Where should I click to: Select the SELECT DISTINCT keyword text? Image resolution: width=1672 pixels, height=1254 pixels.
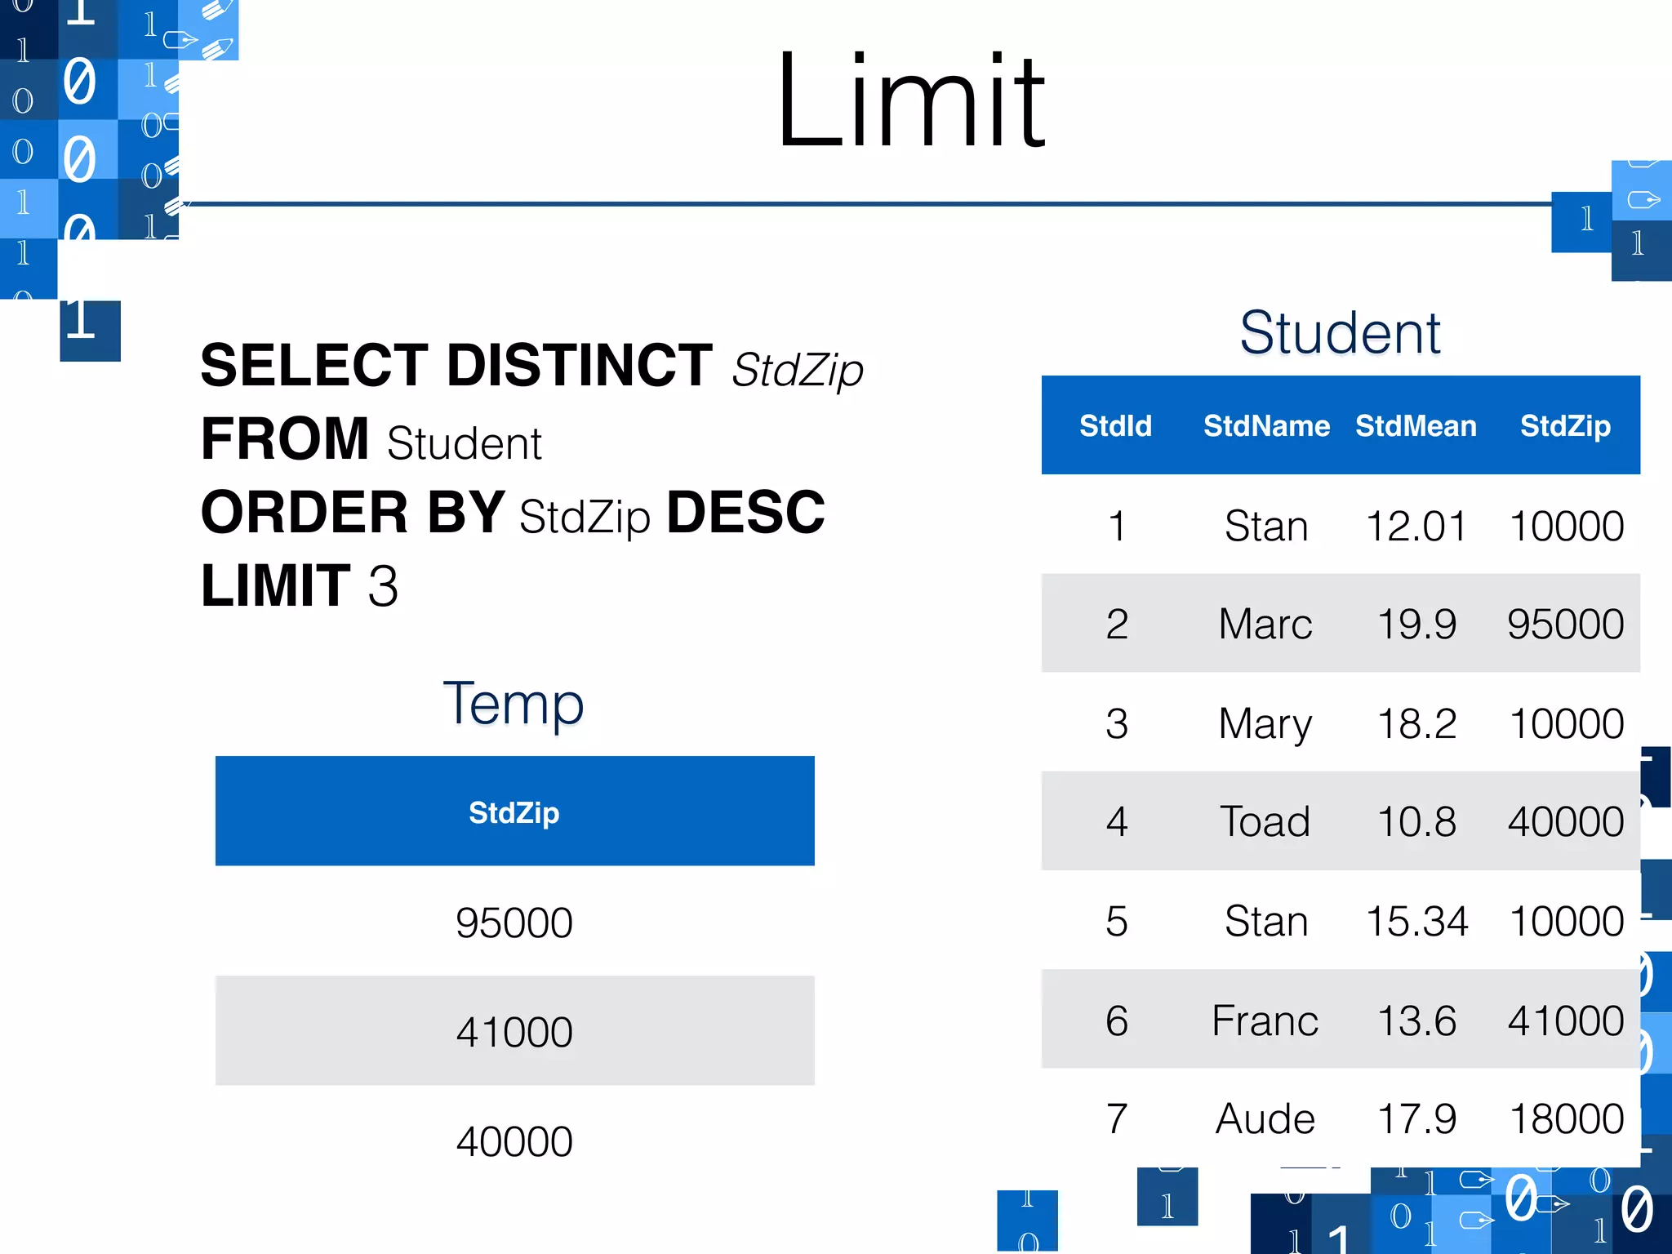point(456,365)
